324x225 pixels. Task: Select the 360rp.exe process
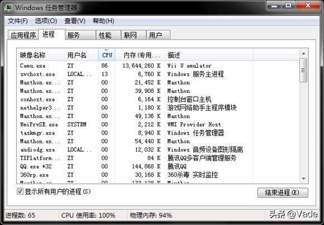click(158, 175)
